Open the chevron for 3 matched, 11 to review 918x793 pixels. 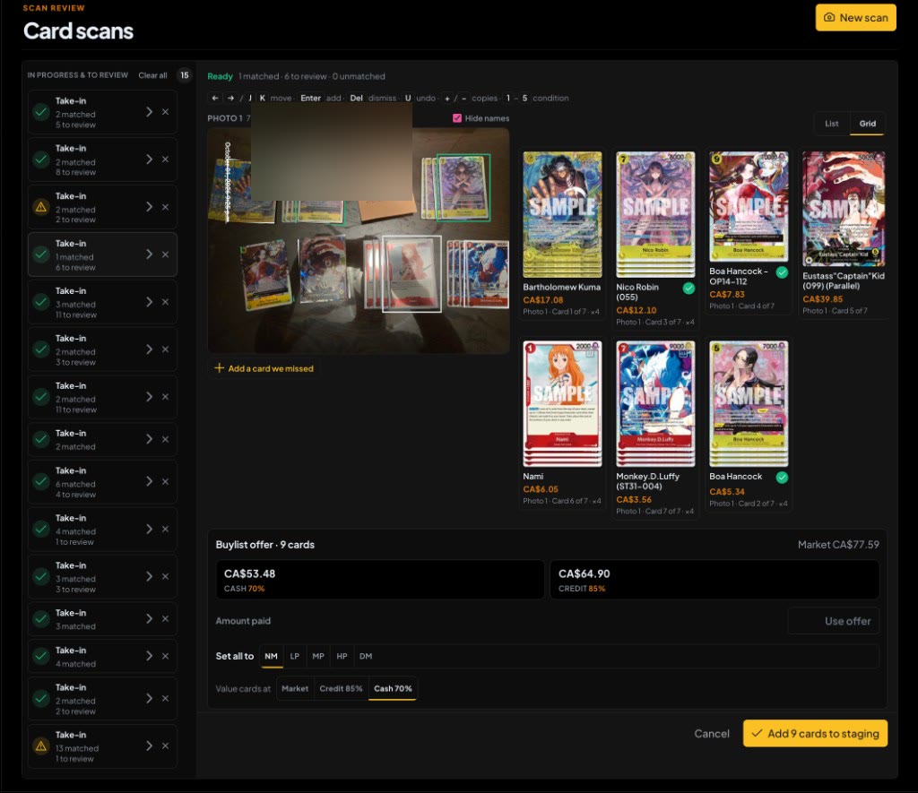pos(150,302)
